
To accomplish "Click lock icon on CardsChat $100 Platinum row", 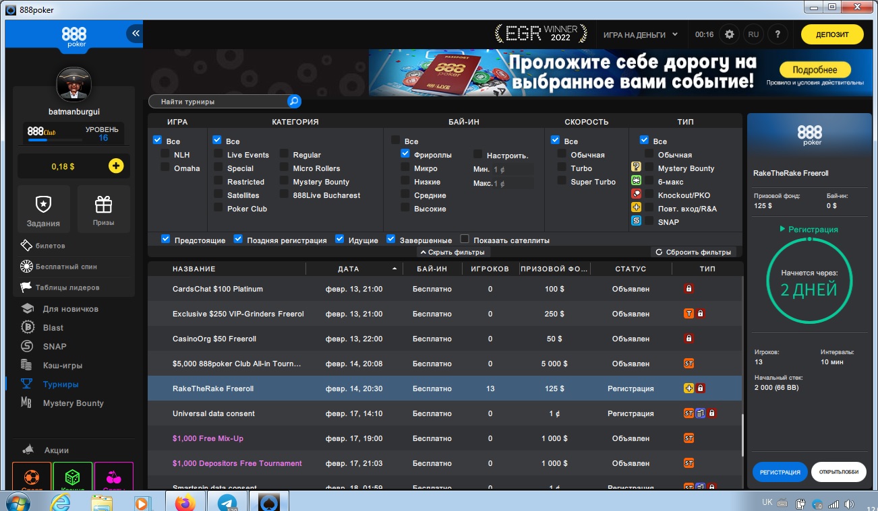I will pyautogui.click(x=689, y=288).
